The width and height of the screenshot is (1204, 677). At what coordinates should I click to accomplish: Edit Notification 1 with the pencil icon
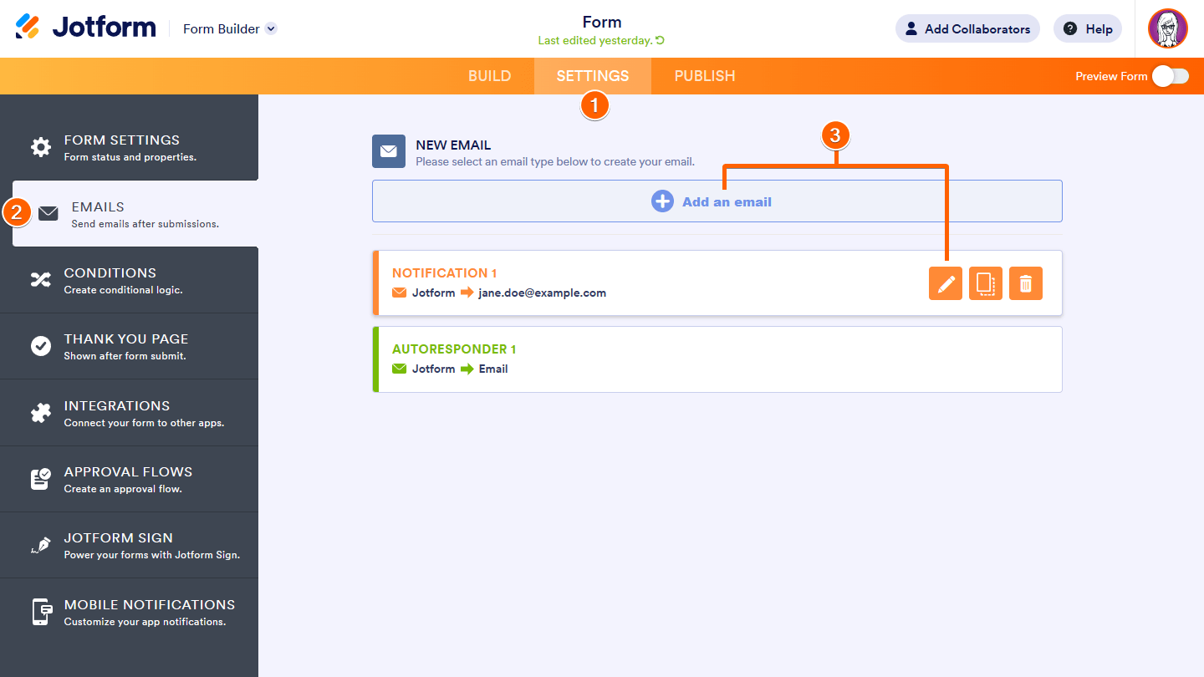click(x=946, y=283)
